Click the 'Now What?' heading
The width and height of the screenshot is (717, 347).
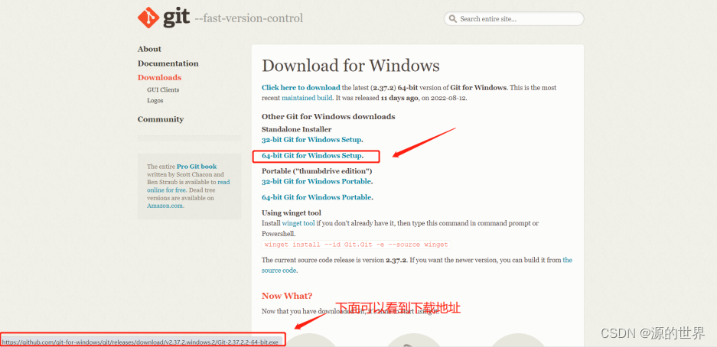(x=287, y=296)
